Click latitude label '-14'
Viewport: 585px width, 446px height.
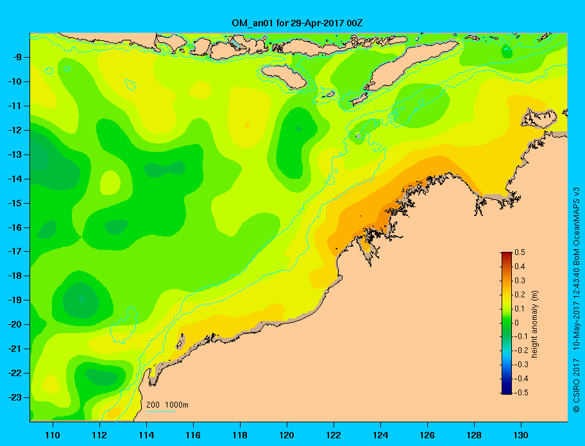pyautogui.click(x=14, y=179)
